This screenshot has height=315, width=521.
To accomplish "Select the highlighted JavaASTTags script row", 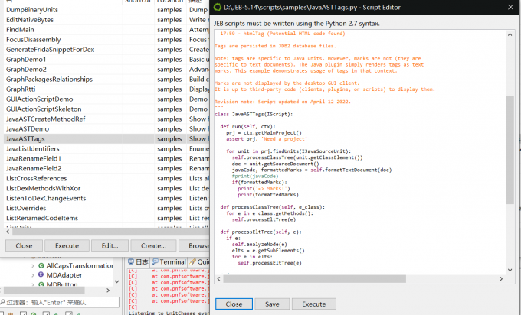I will pos(106,139).
